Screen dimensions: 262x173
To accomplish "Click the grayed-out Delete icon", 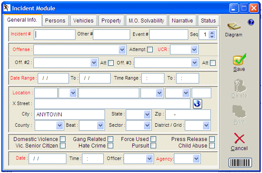I will (239, 86).
